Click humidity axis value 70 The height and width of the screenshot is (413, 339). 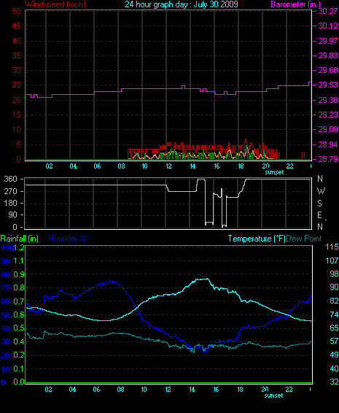(x=6, y=287)
